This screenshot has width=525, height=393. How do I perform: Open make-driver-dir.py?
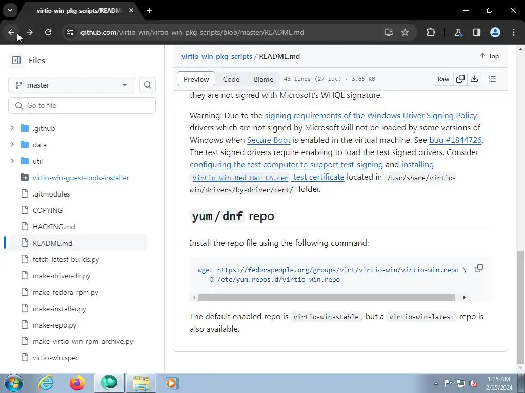pyautogui.click(x=62, y=276)
